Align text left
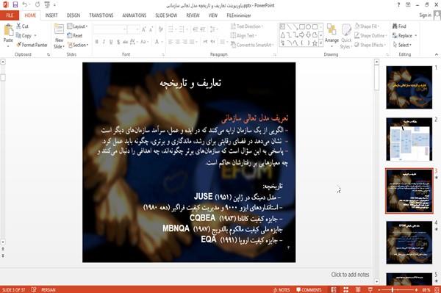441x293 pixels. (171, 42)
